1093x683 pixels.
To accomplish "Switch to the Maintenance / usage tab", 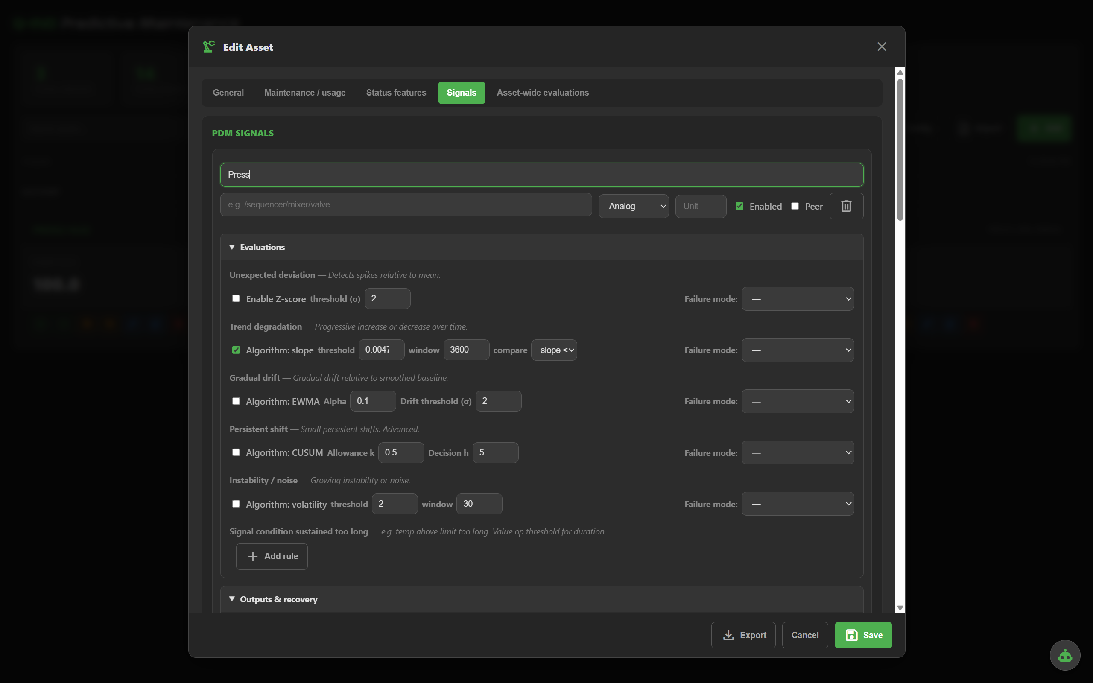I will [x=305, y=93].
